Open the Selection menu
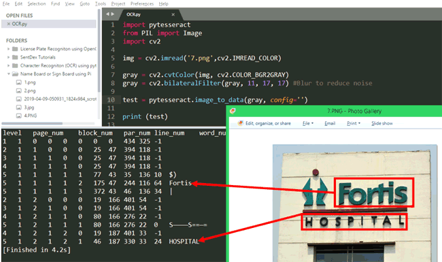Viewport: 442px width, 262px height. coord(37,3)
